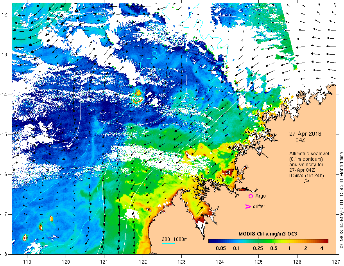Click the longitude axis label '125'
The height and width of the screenshot is (266, 344).
click(x=259, y=262)
